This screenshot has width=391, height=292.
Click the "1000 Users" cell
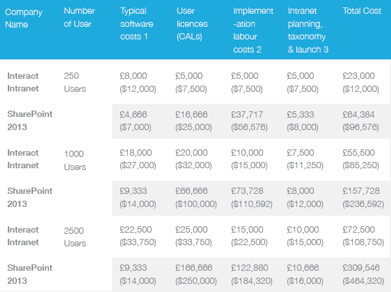tap(76, 159)
